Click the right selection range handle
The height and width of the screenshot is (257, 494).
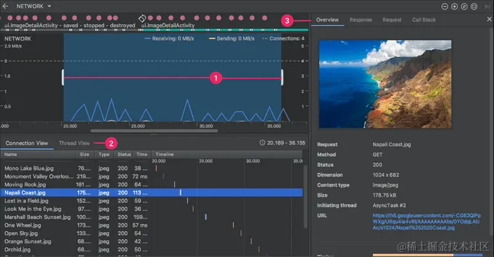pyautogui.click(x=282, y=77)
